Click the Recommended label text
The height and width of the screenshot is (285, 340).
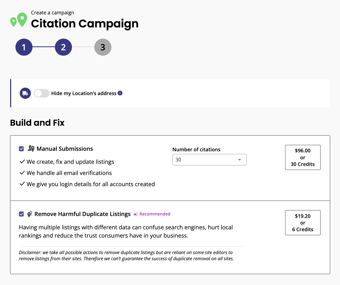155,214
